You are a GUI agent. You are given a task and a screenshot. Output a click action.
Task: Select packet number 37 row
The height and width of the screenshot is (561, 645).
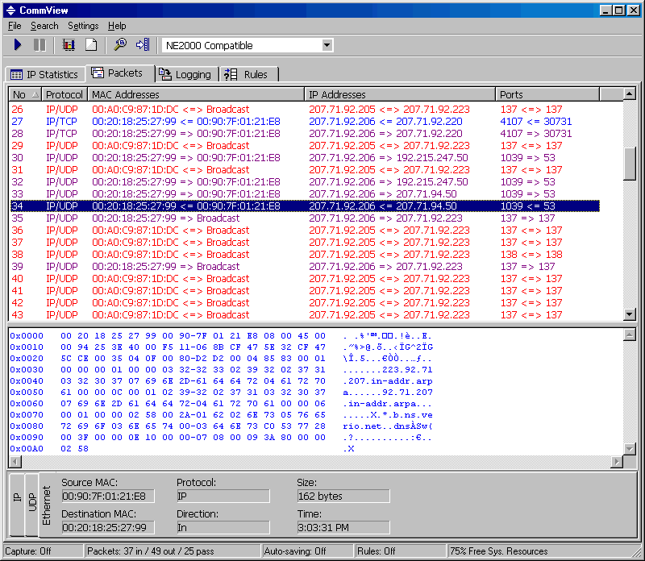pyautogui.click(x=305, y=243)
